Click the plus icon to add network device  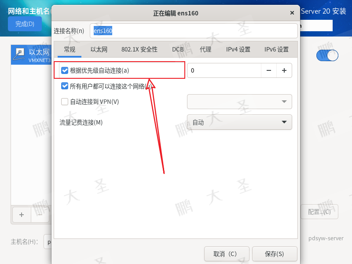22,215
